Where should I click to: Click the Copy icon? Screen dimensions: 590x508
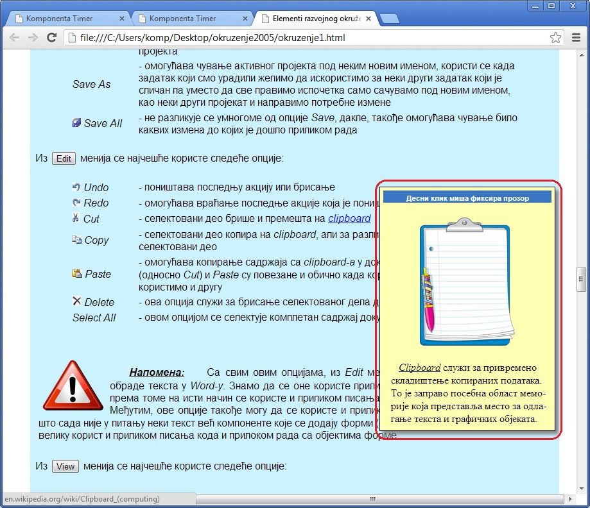pyautogui.click(x=77, y=239)
